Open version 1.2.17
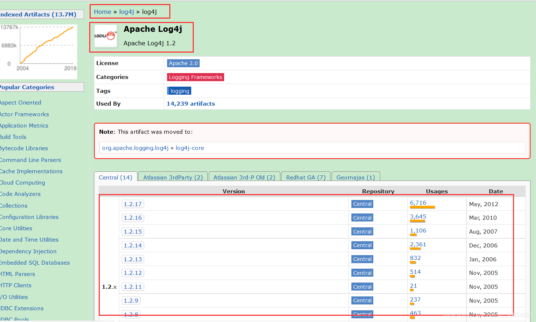 pos(132,204)
